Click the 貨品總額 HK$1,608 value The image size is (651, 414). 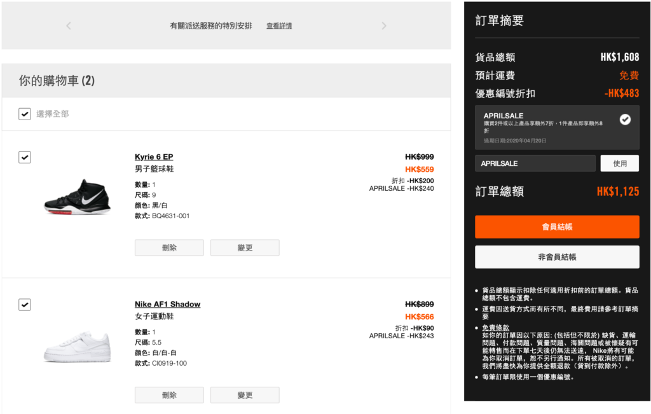click(x=620, y=57)
